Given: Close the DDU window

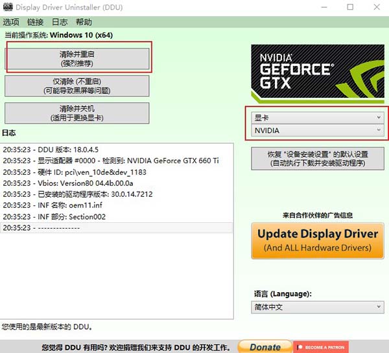Looking at the screenshot, I should [x=377, y=7].
